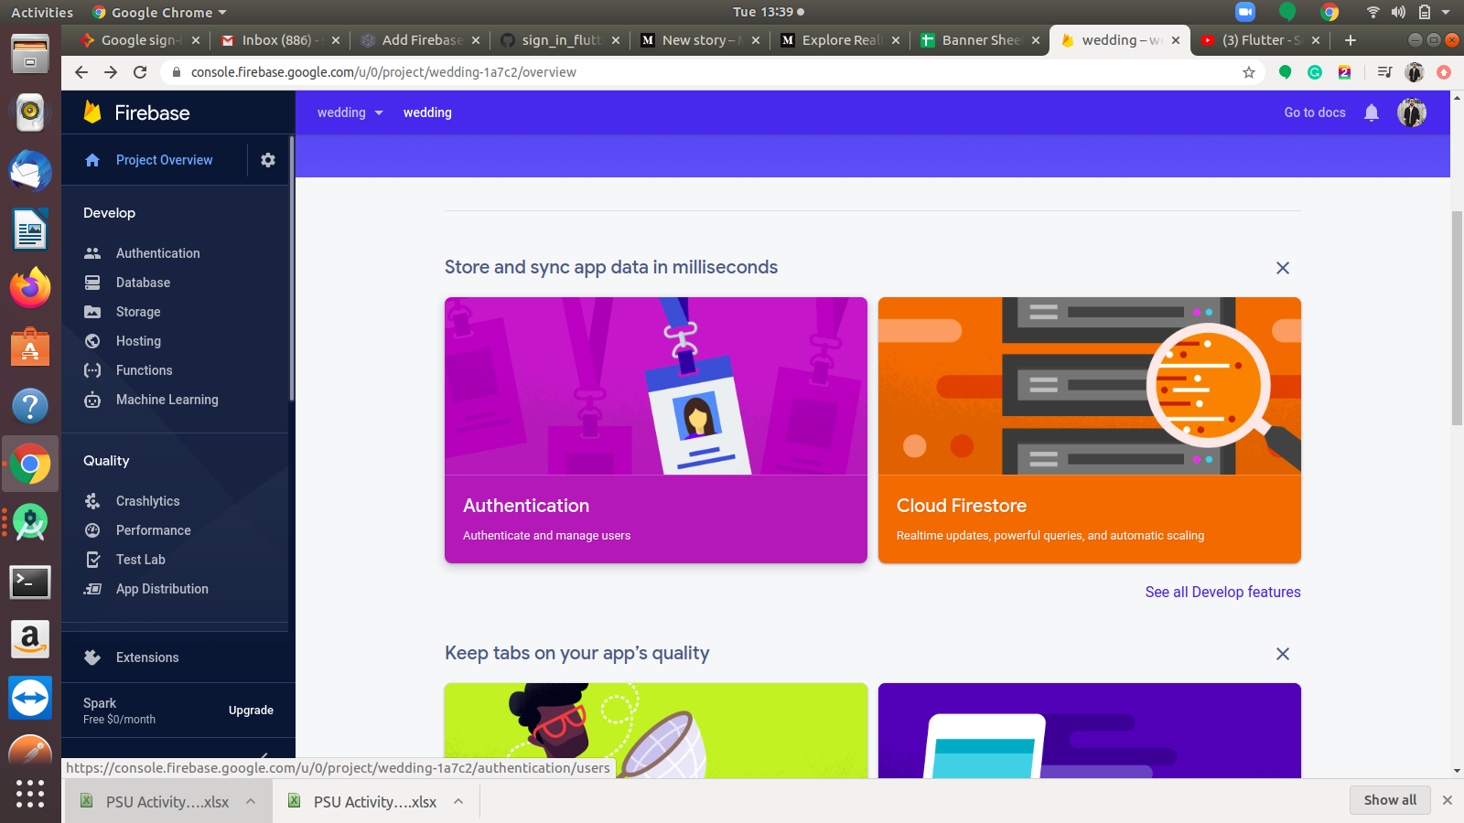1464x823 pixels.
Task: Open system volume indicator
Action: click(1398, 12)
